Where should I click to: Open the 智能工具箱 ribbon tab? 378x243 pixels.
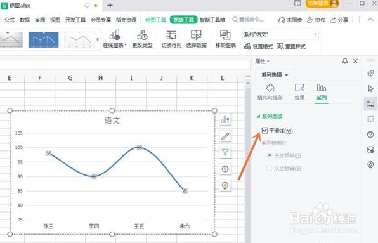tap(212, 20)
